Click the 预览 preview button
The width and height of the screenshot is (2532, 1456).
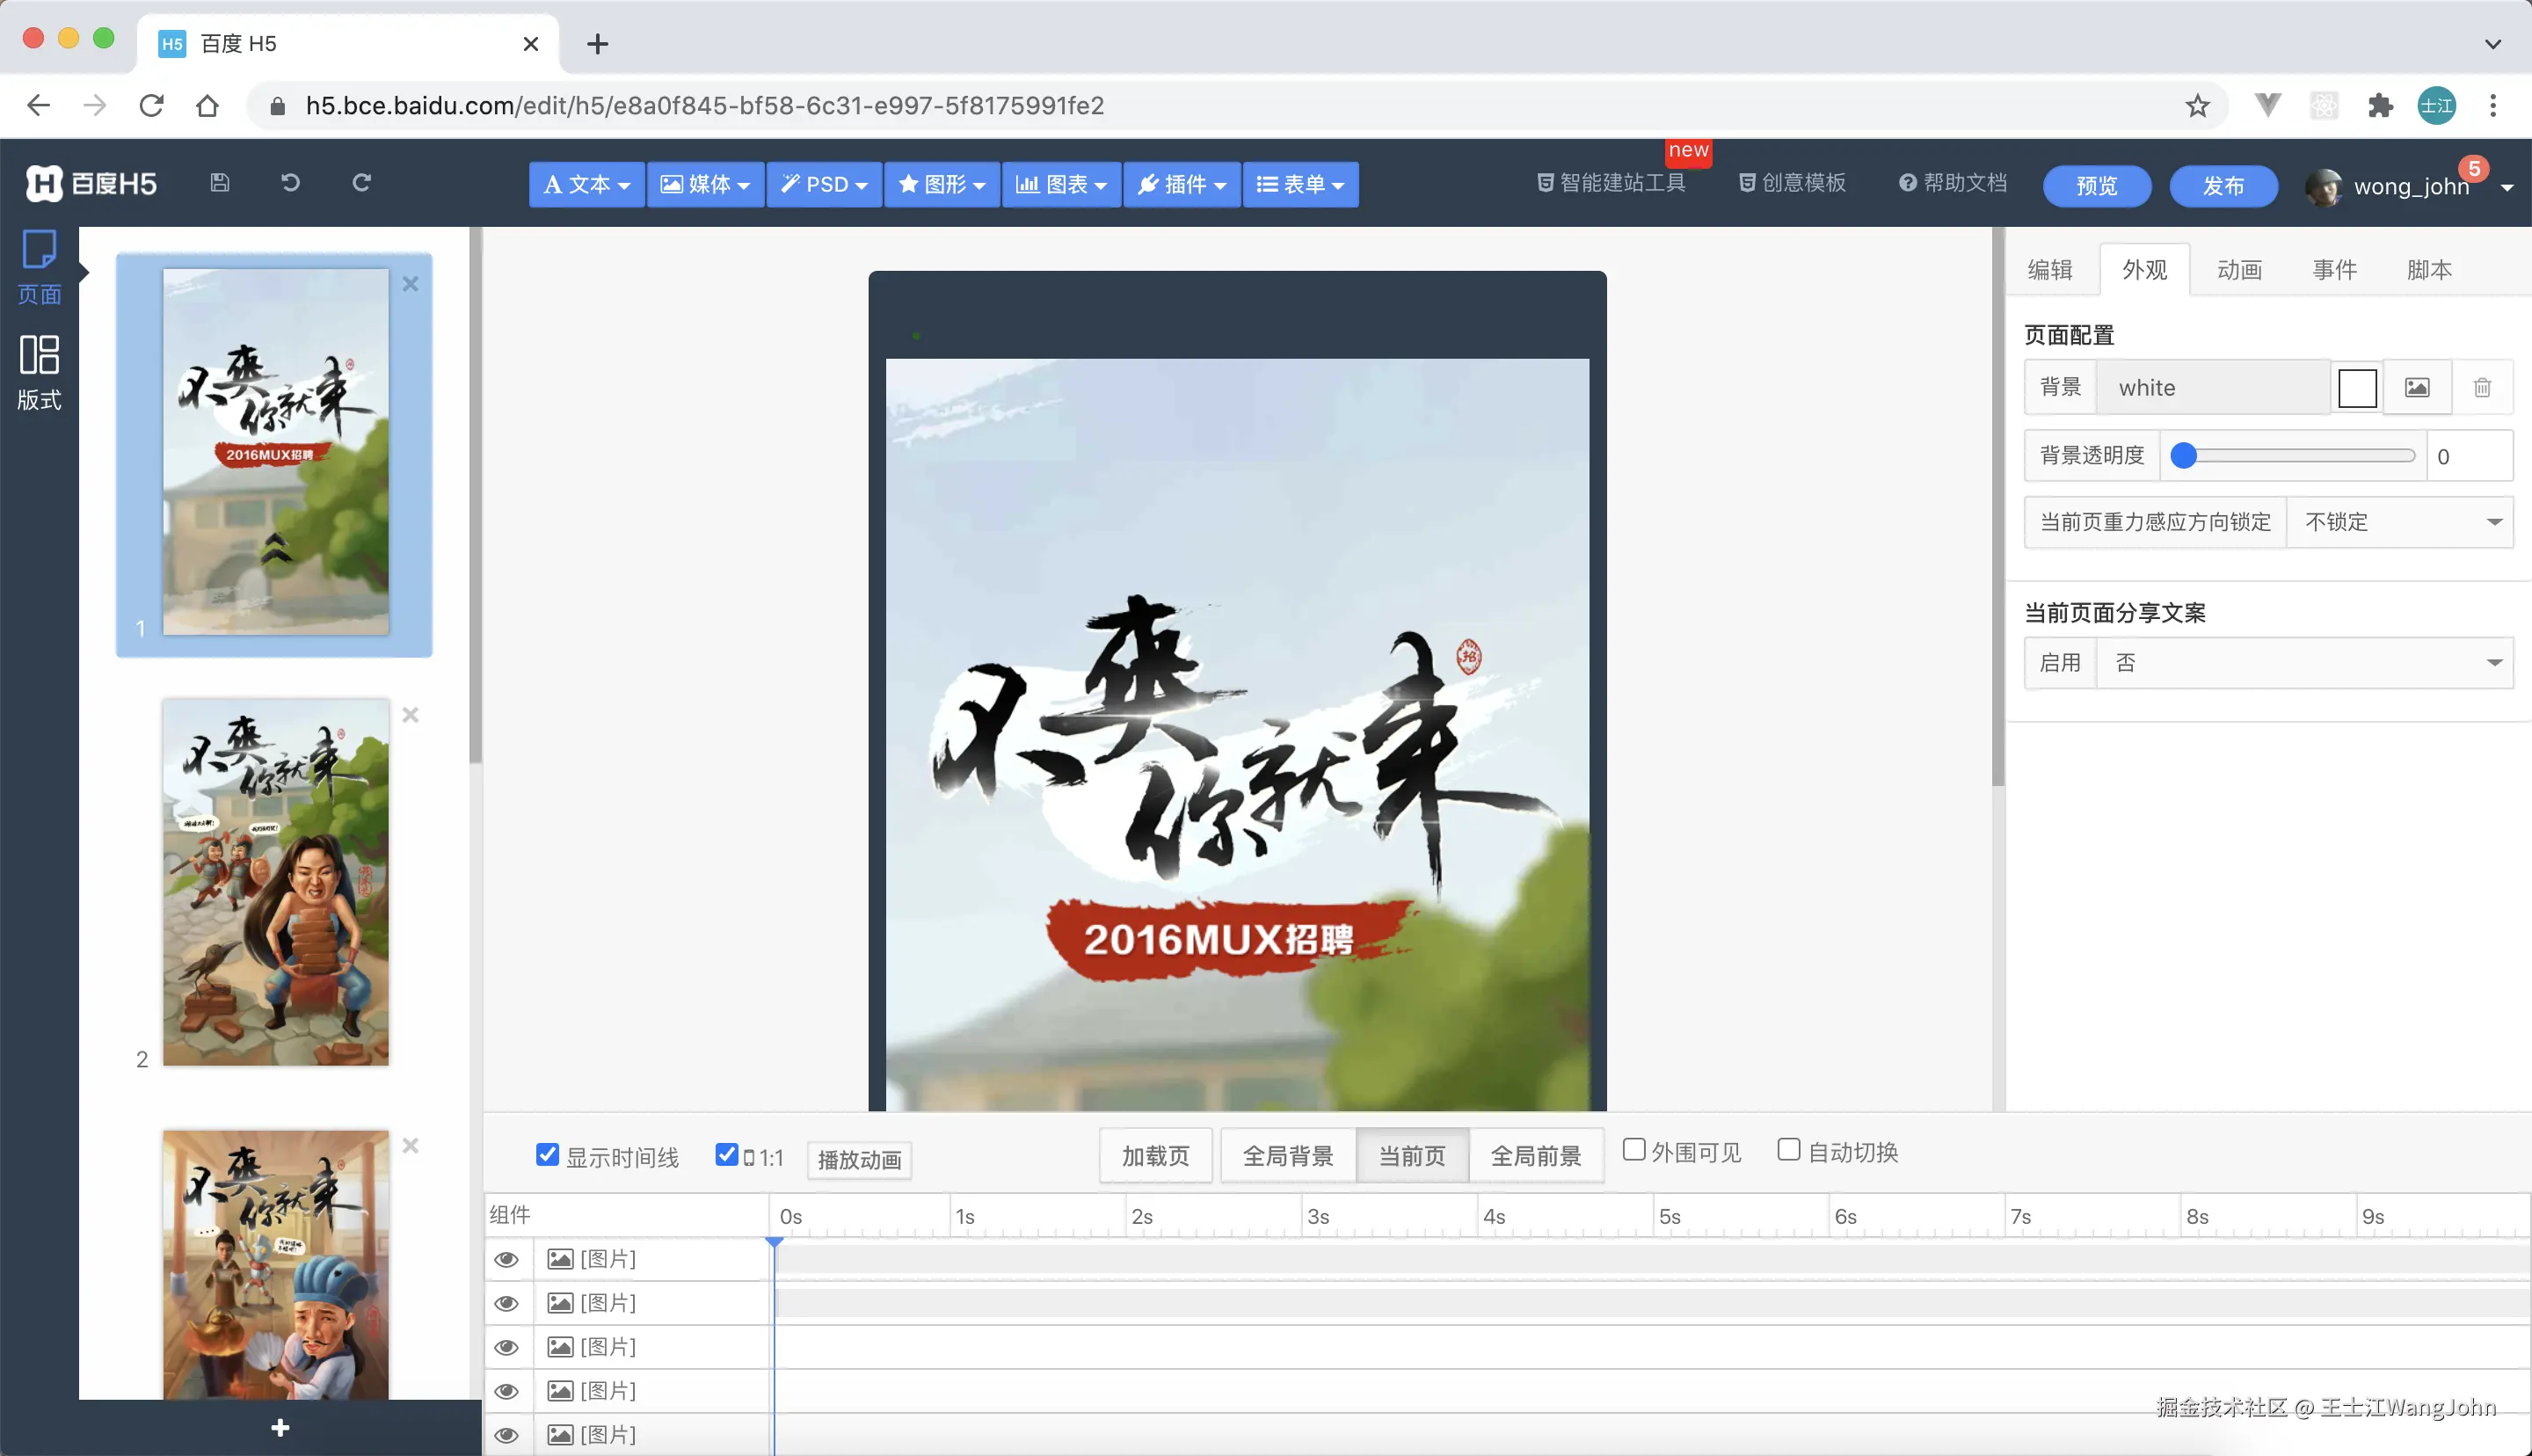point(2096,186)
